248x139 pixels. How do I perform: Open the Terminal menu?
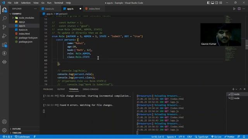pyautogui.click(x=59, y=3)
